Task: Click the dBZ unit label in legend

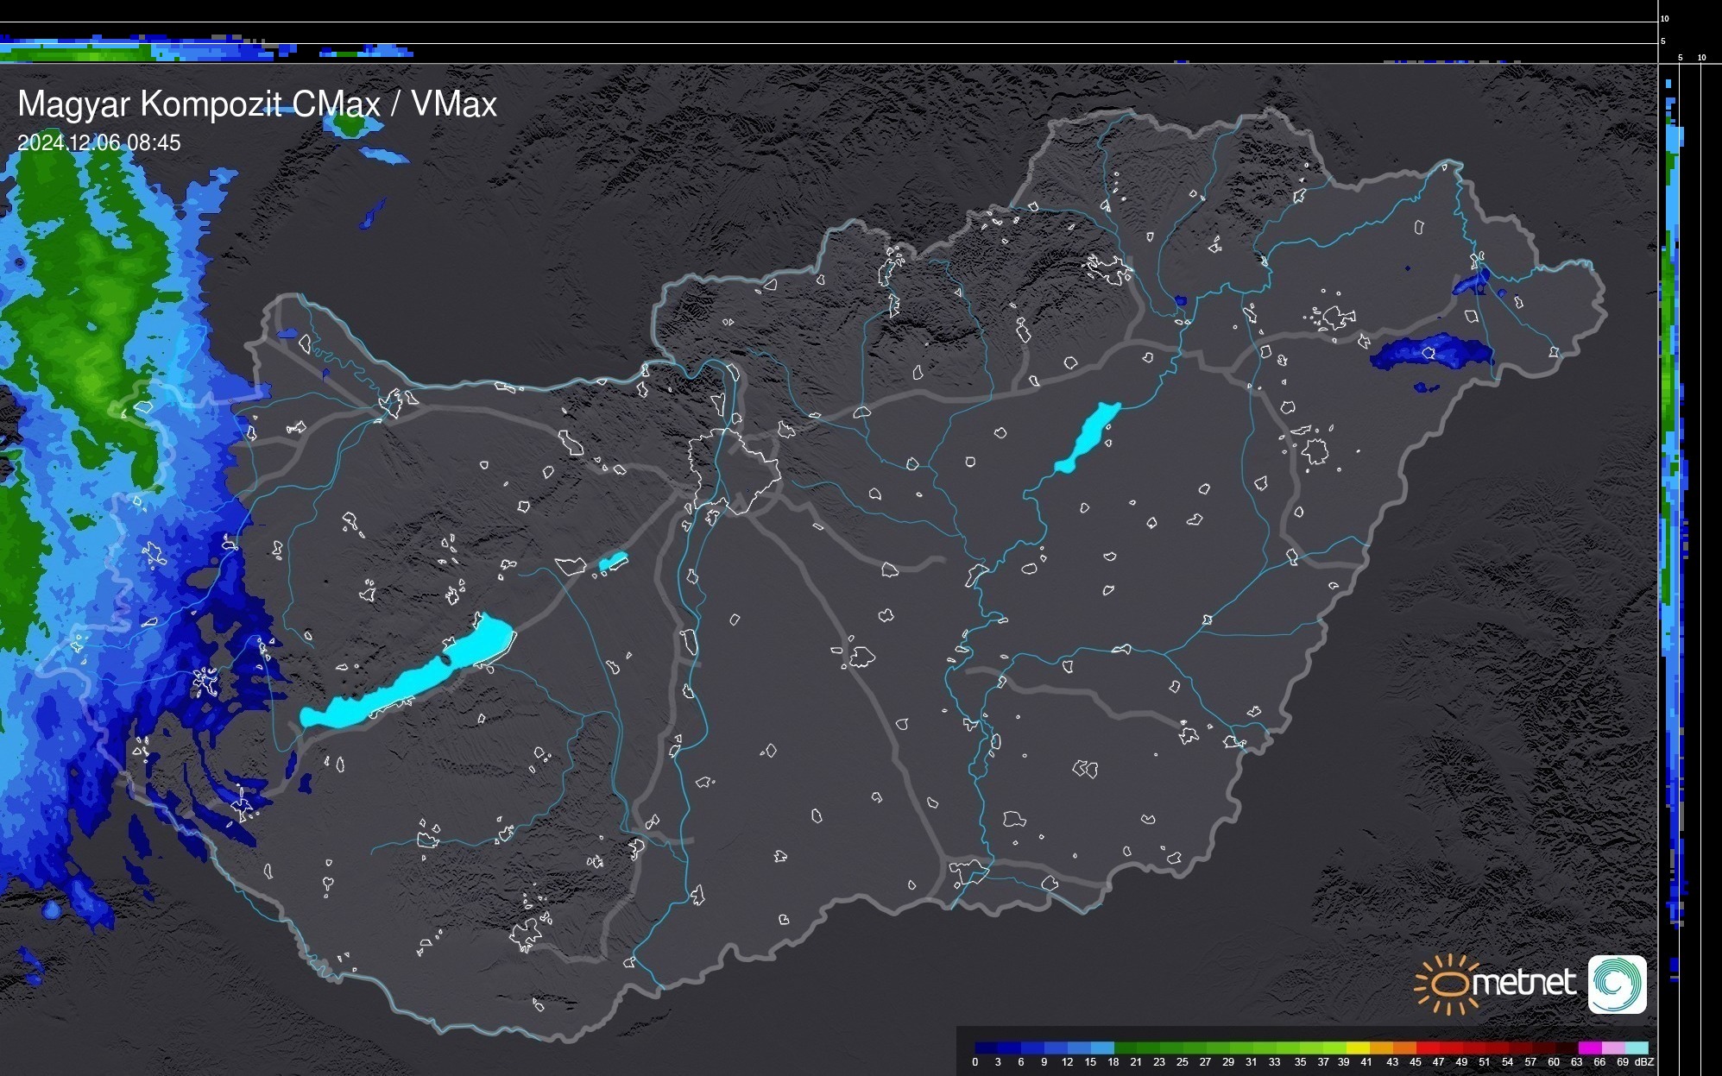Action: point(1644,1062)
